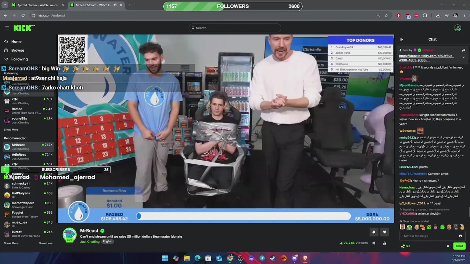Reload the Kick page
This screenshot has width=470, height=264.
pyautogui.click(x=23, y=15)
